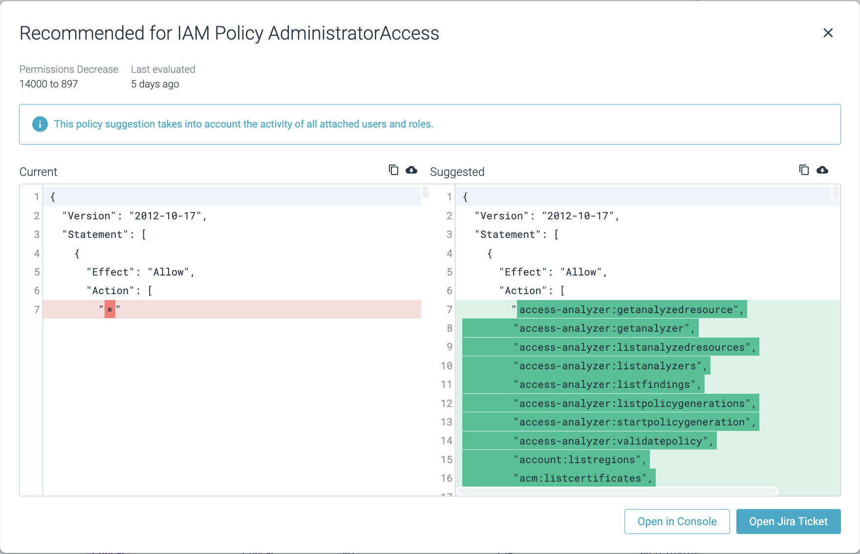860x554 pixels.
Task: Click horizontal scrollbar of Suggested editor
Action: pyautogui.click(x=617, y=491)
